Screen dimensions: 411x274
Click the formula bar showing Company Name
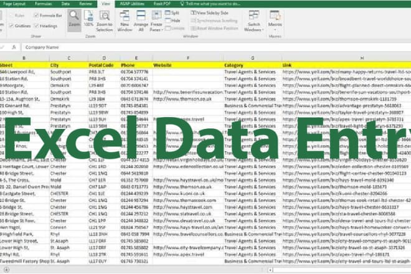point(217,47)
